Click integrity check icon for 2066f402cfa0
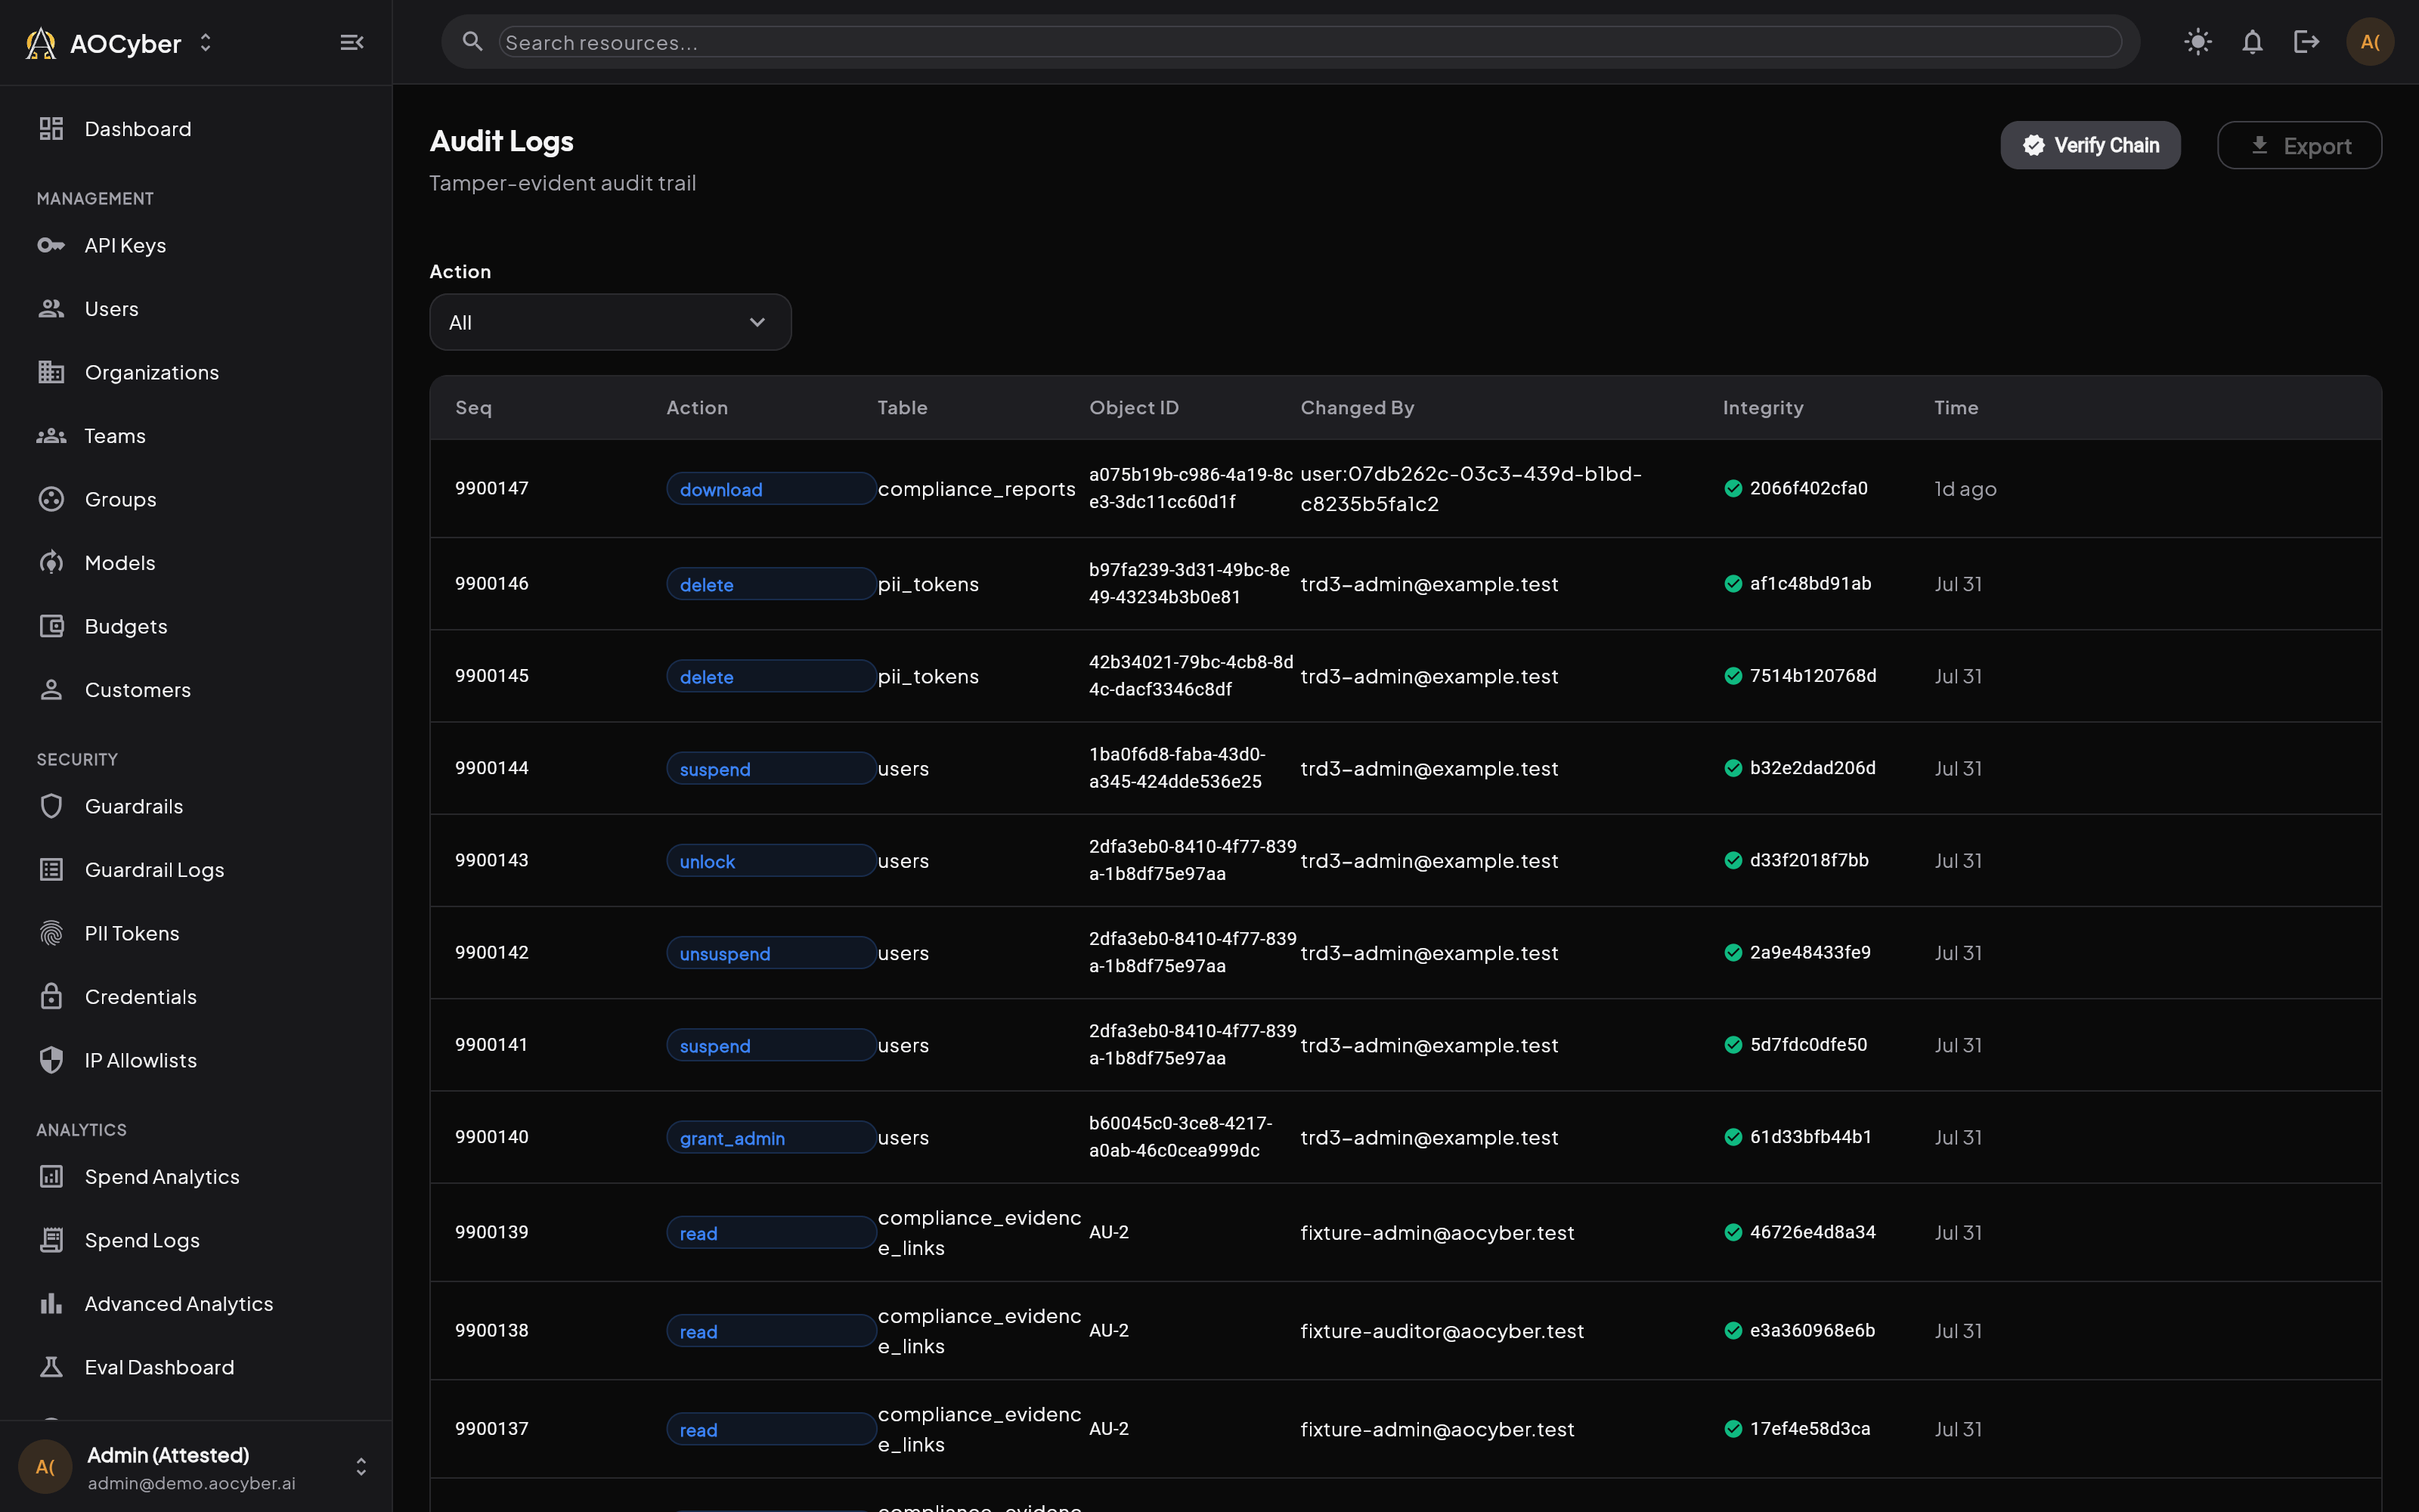 coord(1733,488)
